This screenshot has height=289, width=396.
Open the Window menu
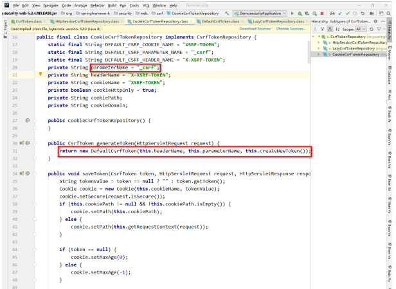pyautogui.click(x=159, y=5)
